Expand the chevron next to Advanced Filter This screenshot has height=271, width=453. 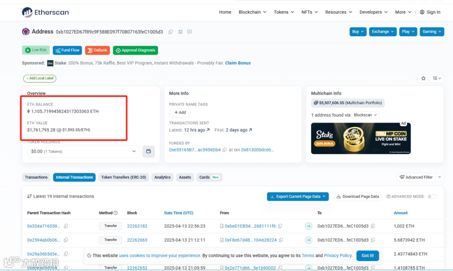(x=440, y=177)
